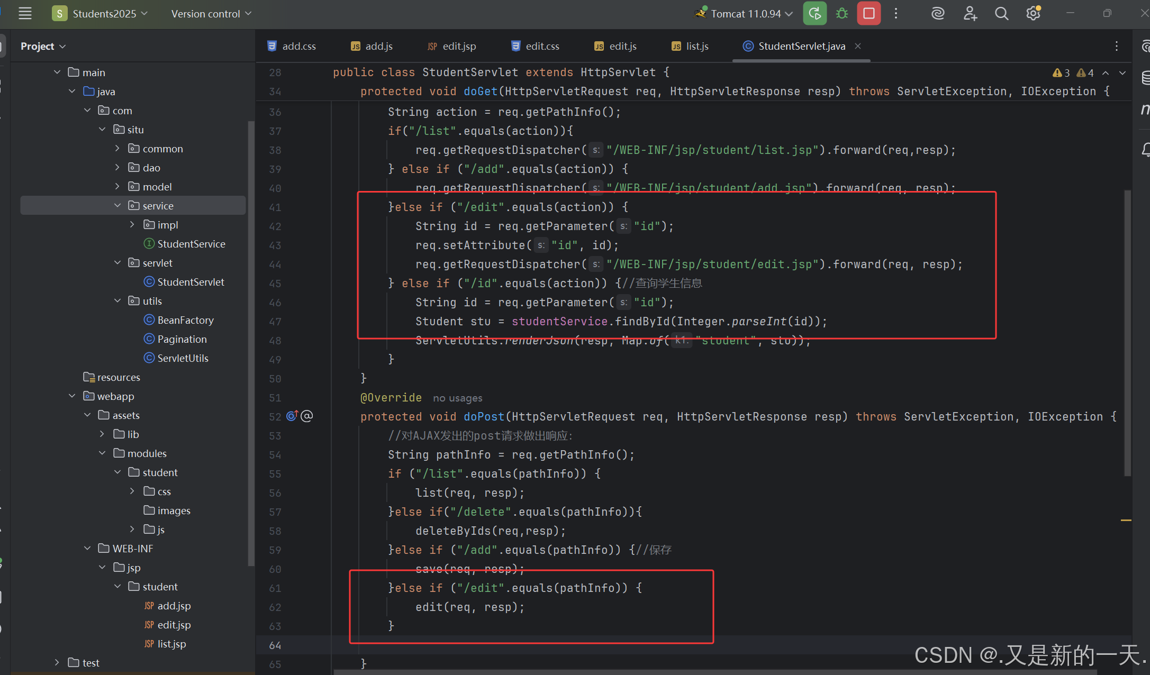Screen dimensions: 1150x675
Task: Select BeanFactory class in tree
Action: [179, 320]
